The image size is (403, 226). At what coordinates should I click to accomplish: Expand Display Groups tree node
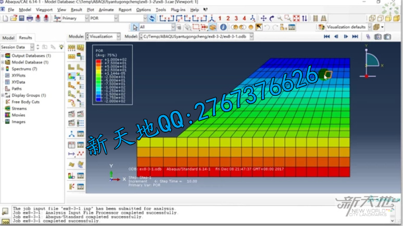(3, 95)
